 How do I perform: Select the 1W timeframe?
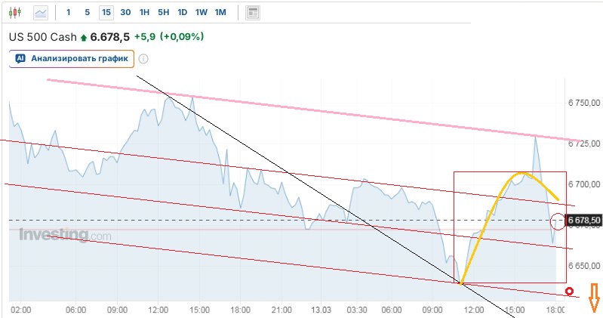click(x=202, y=12)
